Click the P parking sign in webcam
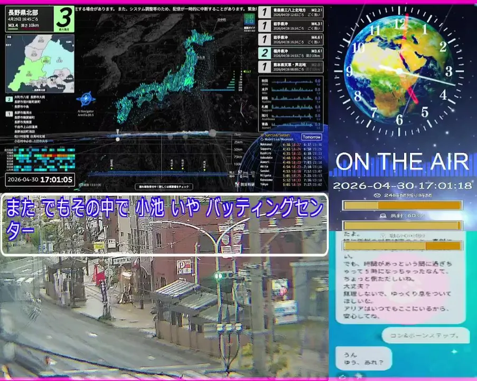Viewport: 477px width, 381px height. (x=184, y=267)
